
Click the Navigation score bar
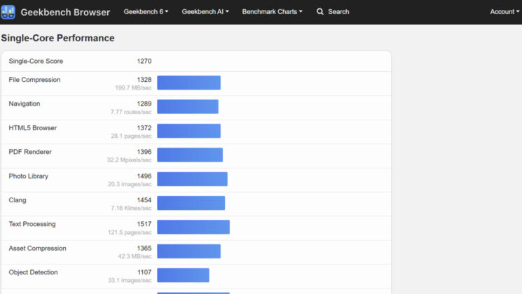[188, 107]
